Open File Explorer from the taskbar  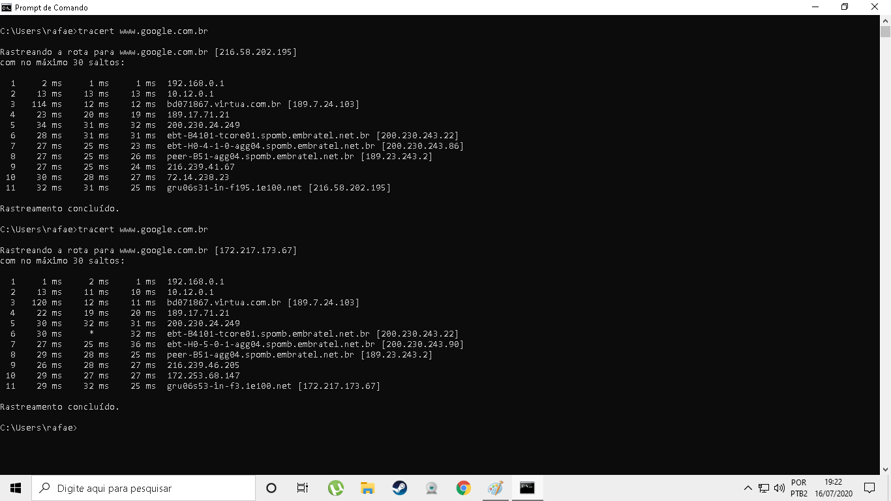[368, 488]
